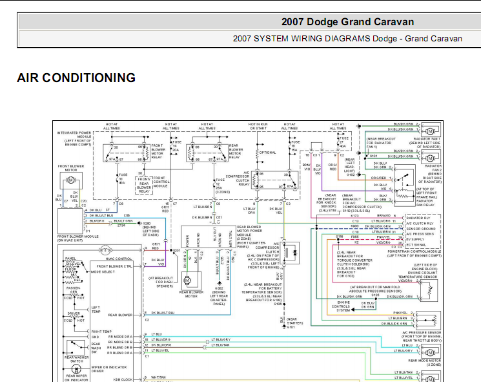The height and width of the screenshot is (382, 481).
Task: Click the "WIPER ON INDICATOR DRIVER" label
Action: (x=109, y=369)
